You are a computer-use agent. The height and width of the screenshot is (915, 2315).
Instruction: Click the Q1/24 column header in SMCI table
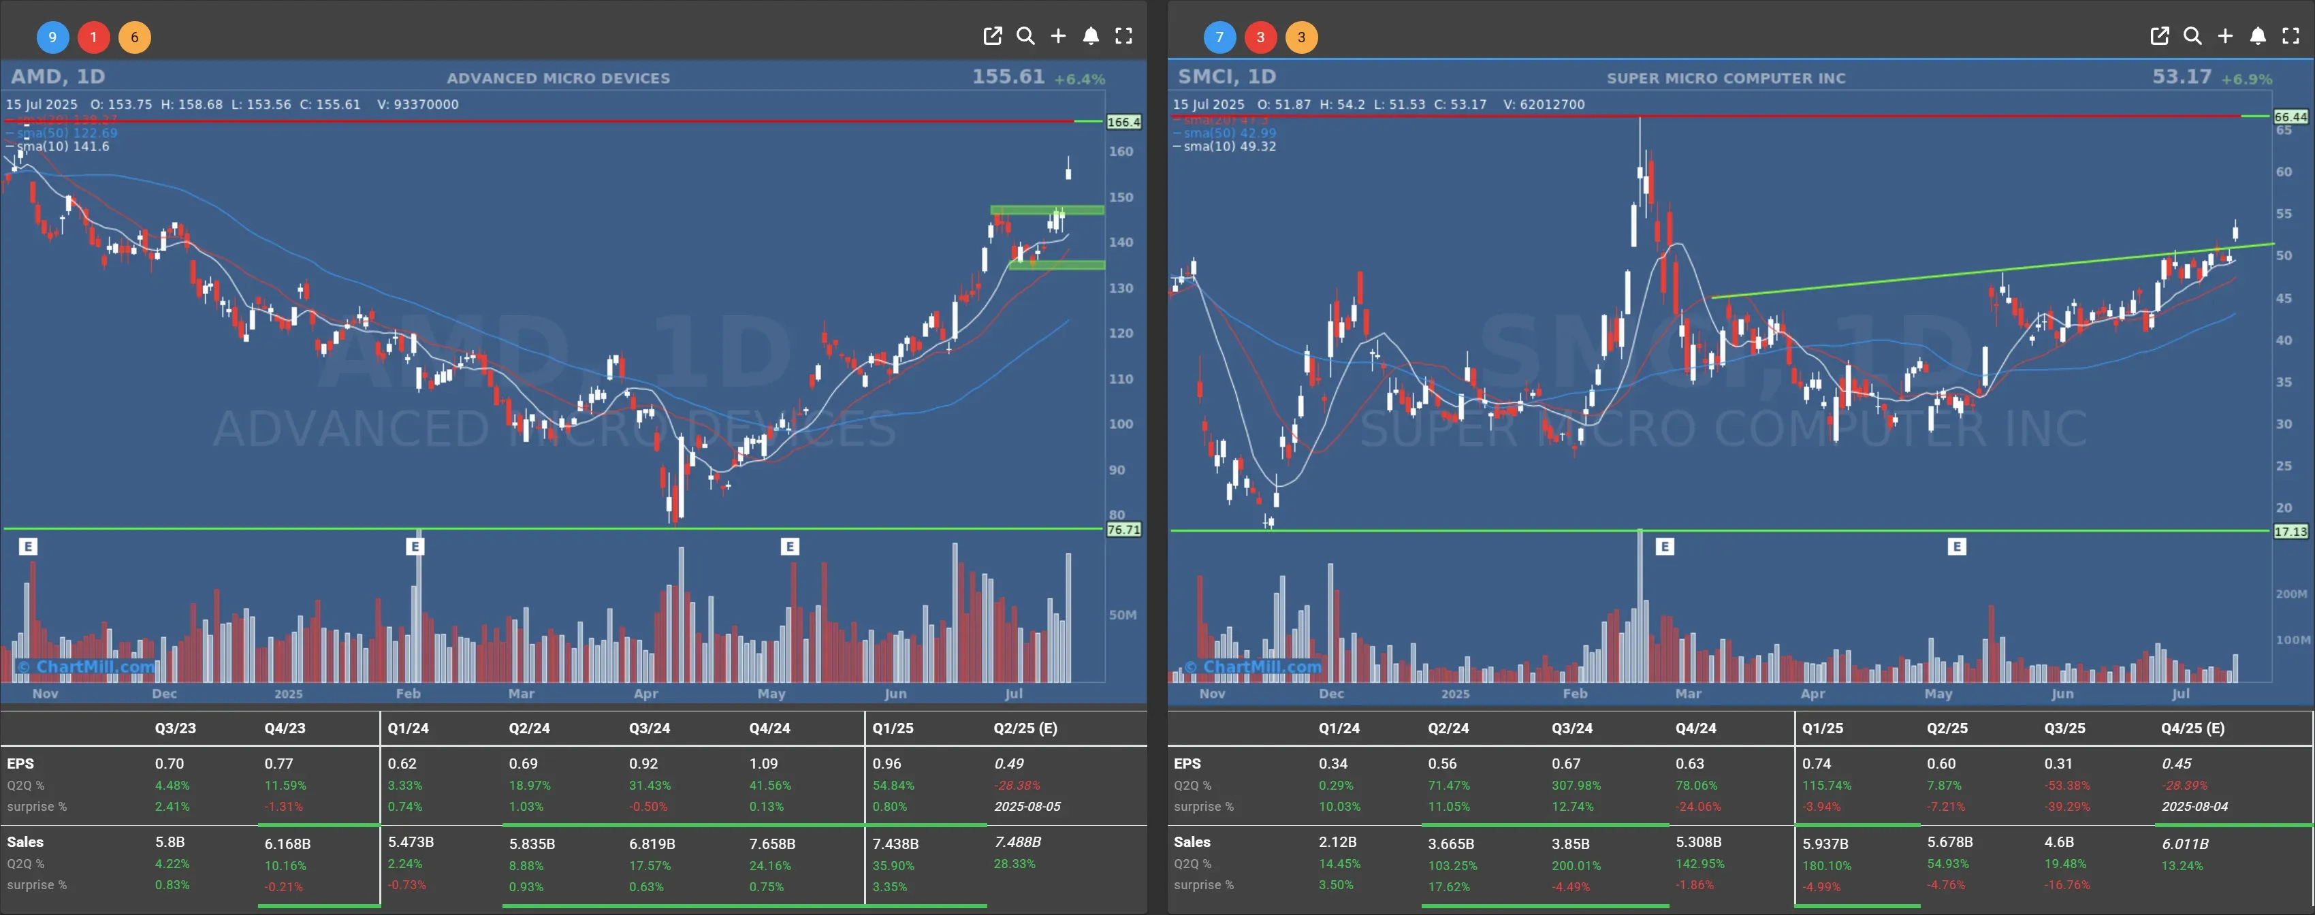point(1339,728)
